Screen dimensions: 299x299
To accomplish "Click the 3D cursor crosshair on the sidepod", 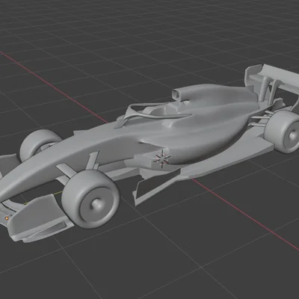I will (162, 158).
